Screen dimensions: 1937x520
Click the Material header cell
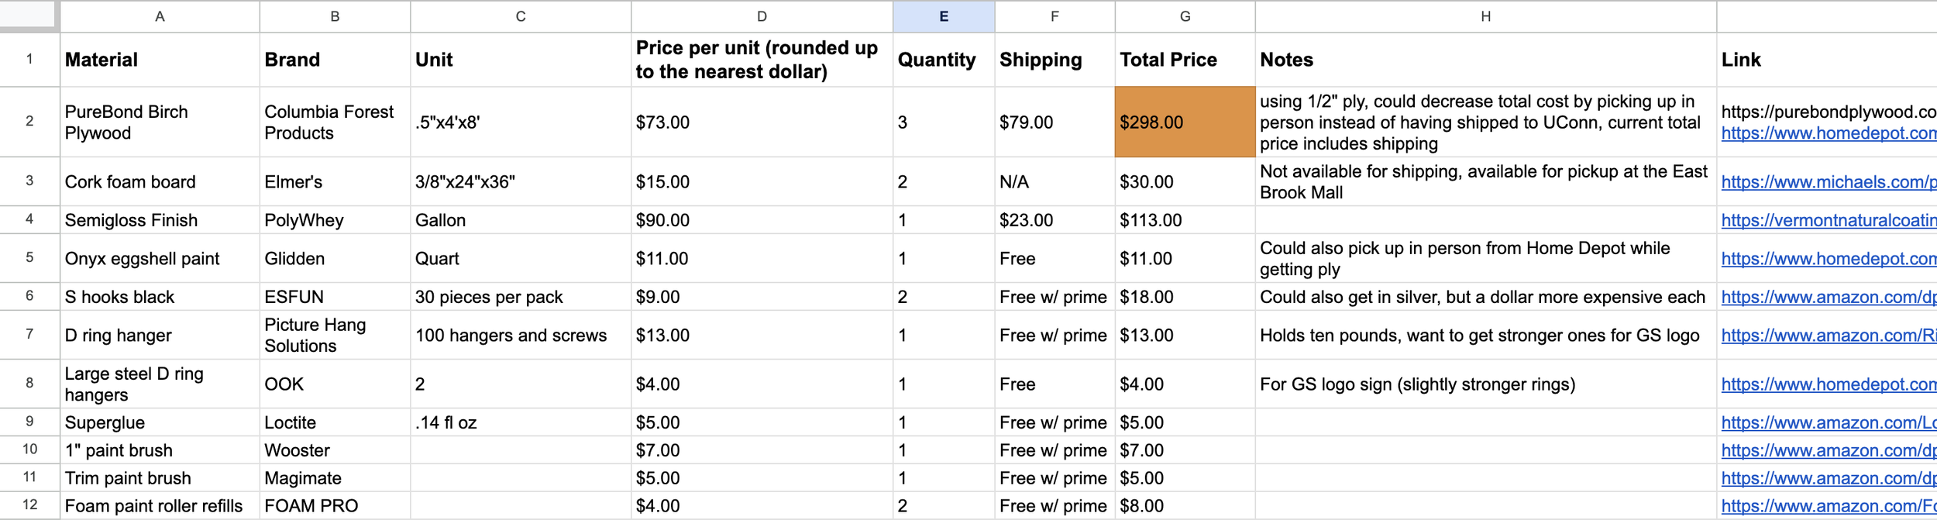click(160, 60)
